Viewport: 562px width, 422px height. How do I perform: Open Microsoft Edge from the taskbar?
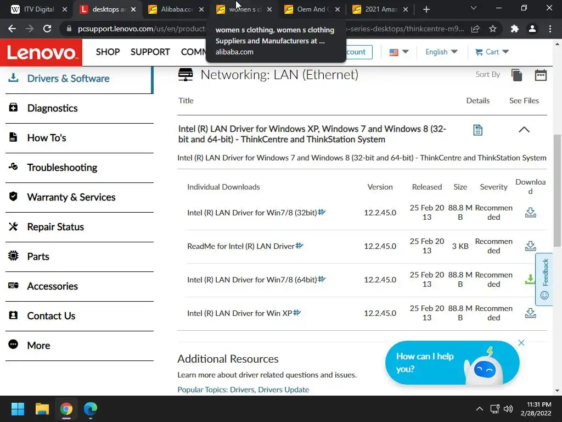(x=91, y=409)
